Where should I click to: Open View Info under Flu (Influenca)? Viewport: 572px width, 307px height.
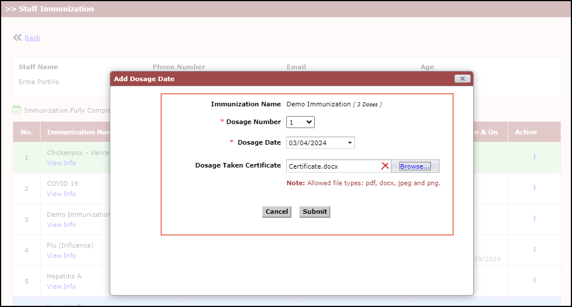point(61,256)
